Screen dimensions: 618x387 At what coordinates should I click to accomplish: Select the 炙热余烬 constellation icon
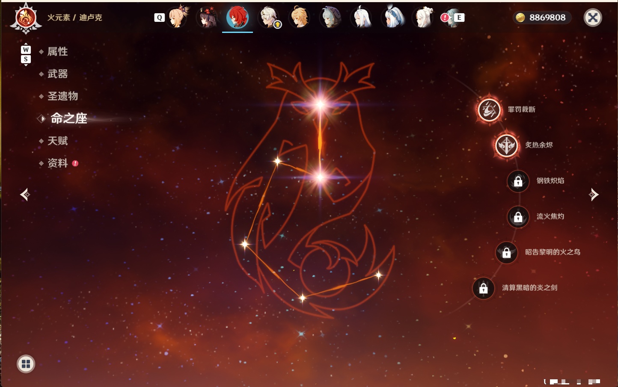click(x=507, y=145)
